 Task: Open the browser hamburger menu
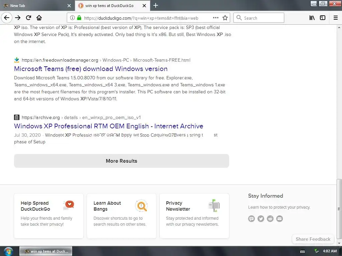tap(336, 18)
